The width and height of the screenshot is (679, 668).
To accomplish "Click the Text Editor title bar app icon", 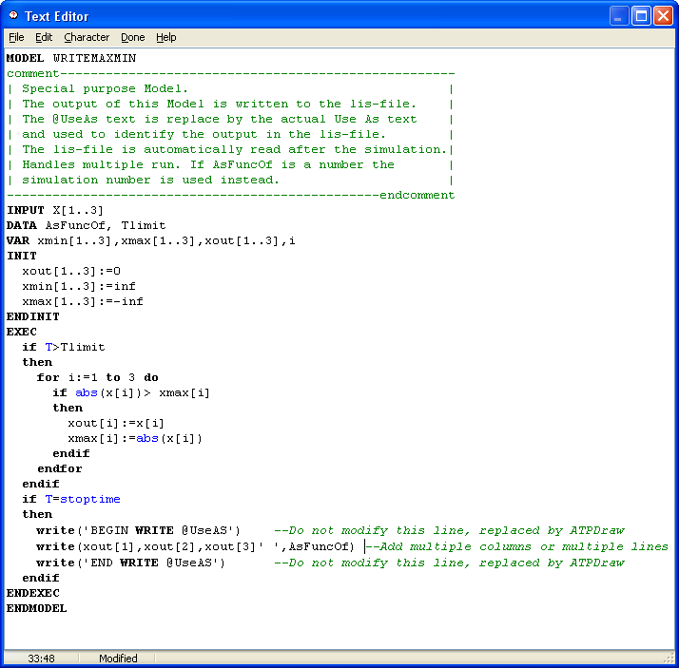I will 13,16.
